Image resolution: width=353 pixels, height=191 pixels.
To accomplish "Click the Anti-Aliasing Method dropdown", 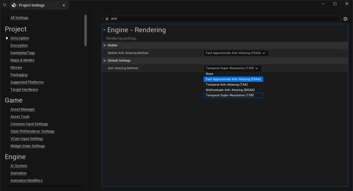I will [232, 68].
